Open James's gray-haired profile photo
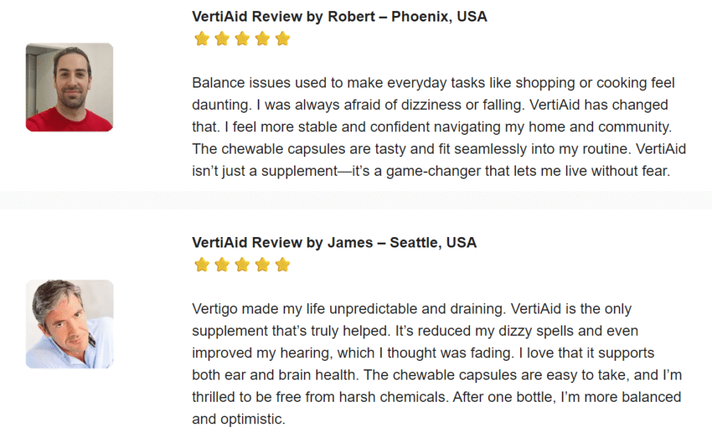The image size is (712, 438). pos(70,324)
